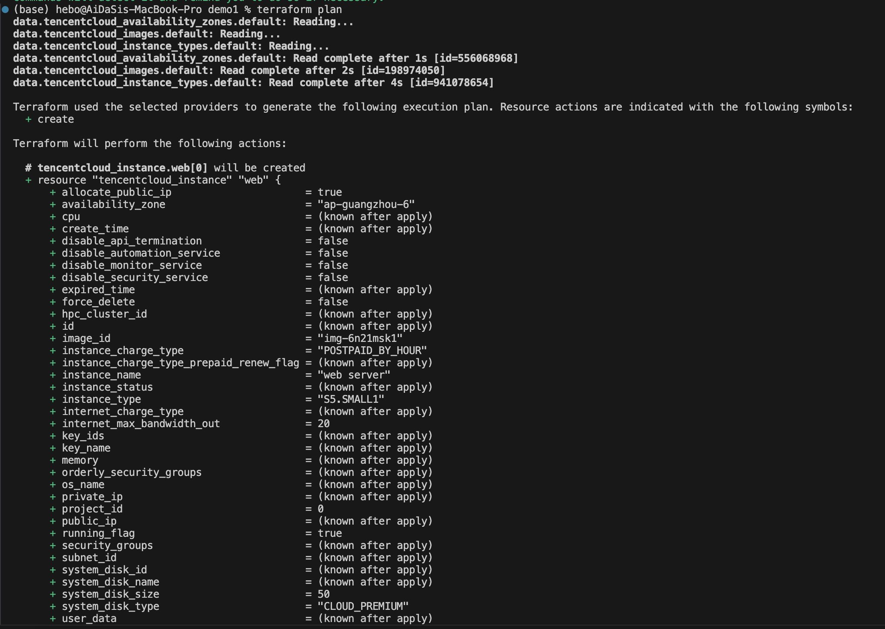Viewport: 885px width, 629px height.
Task: Click the "img-6n21msk1" image_id value
Action: coord(360,338)
